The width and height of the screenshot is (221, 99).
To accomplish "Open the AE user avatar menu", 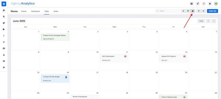I will (216, 4).
